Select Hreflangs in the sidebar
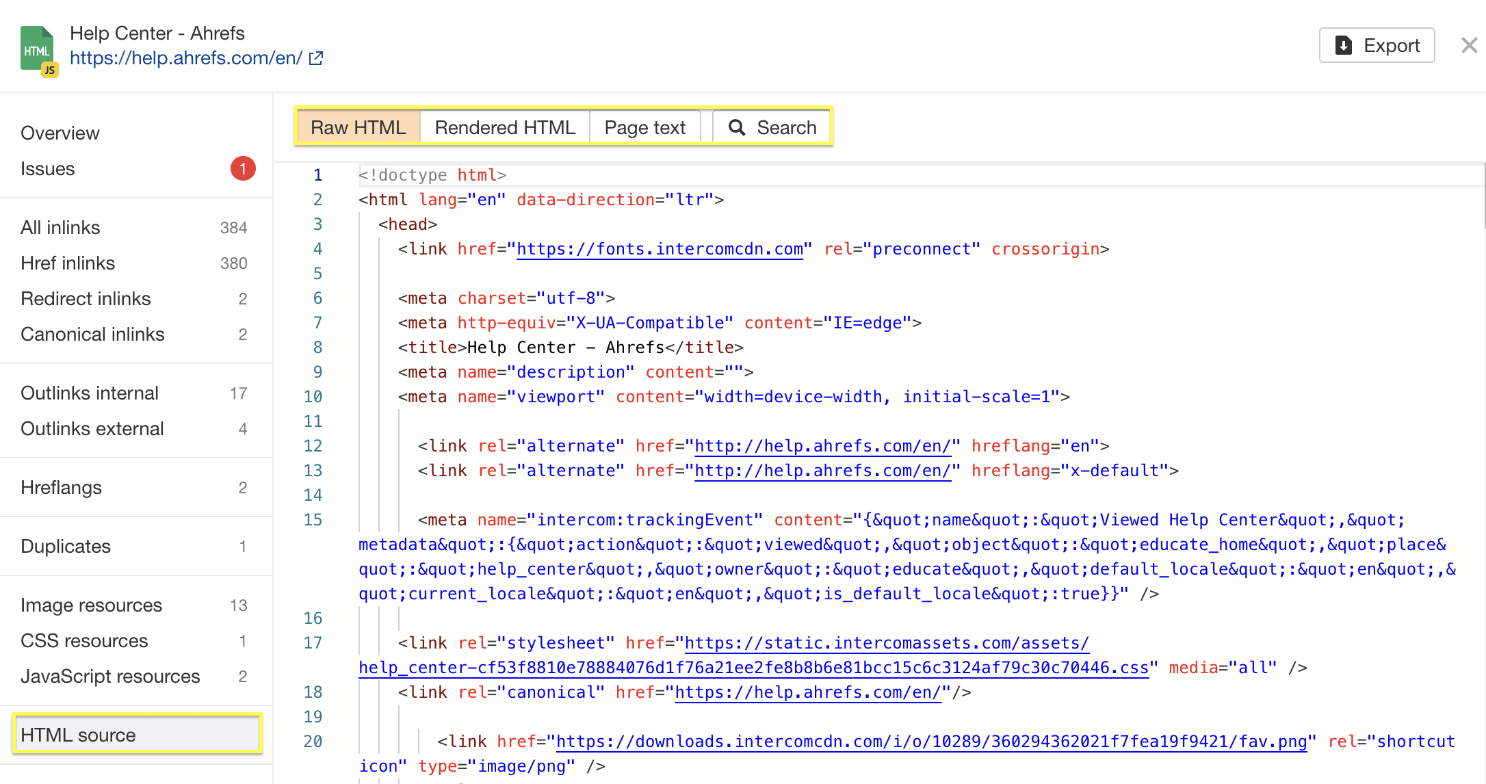Viewport: 1486px width, 784px height. [61, 487]
